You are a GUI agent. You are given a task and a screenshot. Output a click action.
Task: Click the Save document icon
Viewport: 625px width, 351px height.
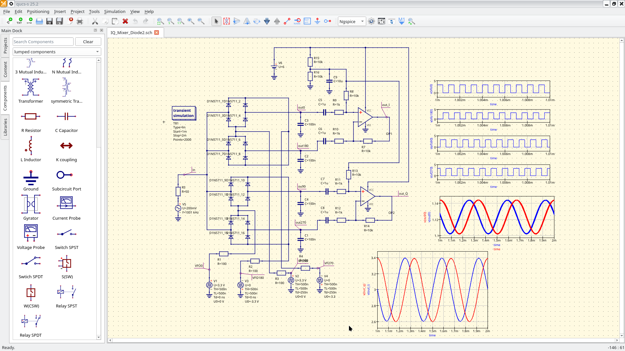[49, 21]
